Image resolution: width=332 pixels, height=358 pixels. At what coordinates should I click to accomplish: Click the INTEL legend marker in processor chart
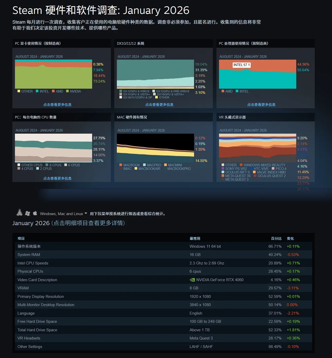[x=237, y=91]
